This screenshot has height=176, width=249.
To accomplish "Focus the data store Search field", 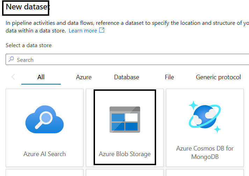I will (x=129, y=60).
